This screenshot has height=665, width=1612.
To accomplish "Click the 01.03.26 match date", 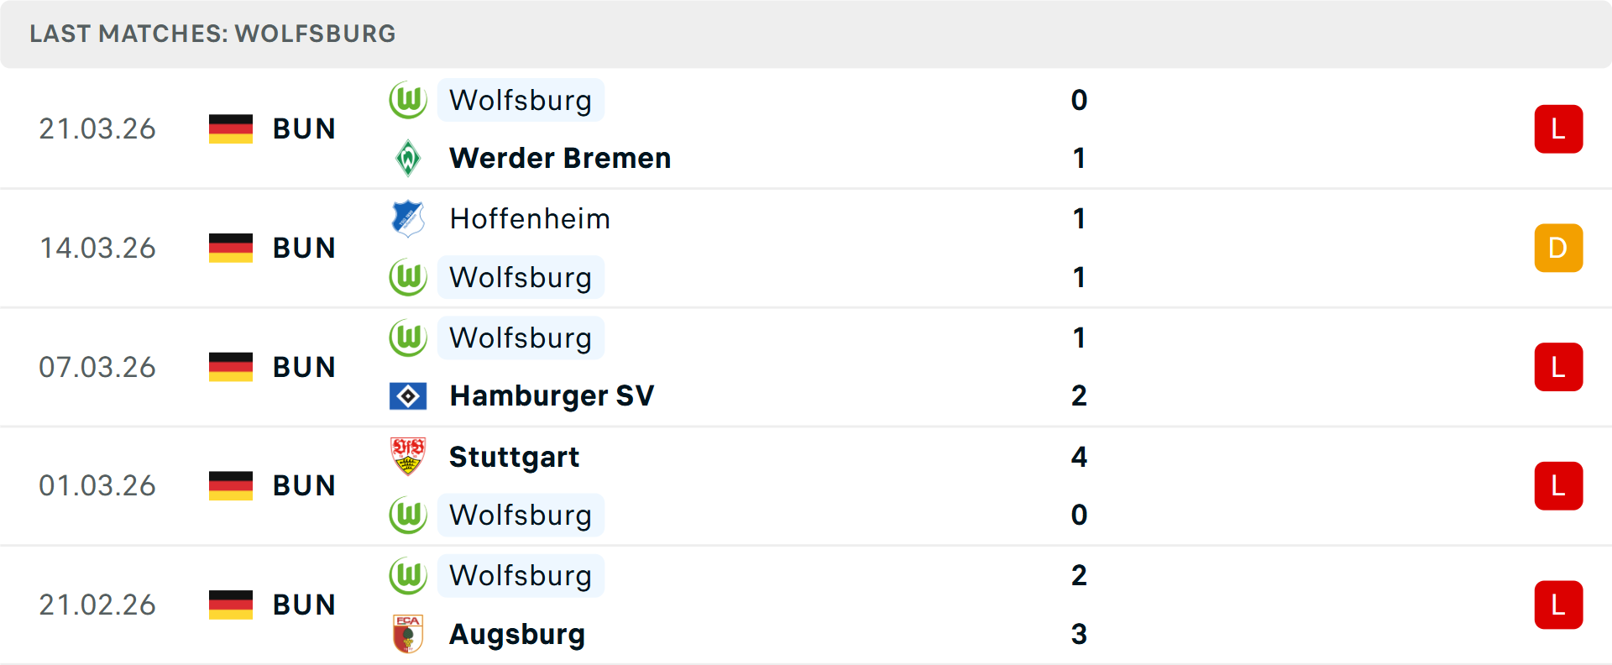I will point(97,485).
